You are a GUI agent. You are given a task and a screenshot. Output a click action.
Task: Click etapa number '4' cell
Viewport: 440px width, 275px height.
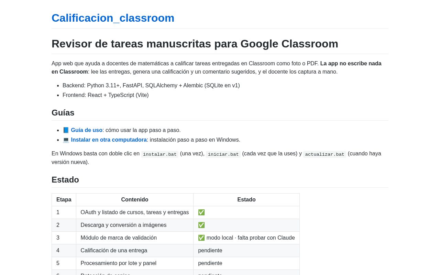[64, 251]
